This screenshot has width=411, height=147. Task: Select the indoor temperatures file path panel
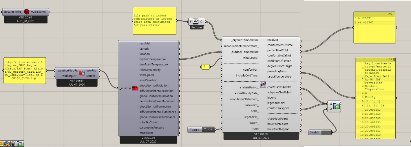point(154,21)
